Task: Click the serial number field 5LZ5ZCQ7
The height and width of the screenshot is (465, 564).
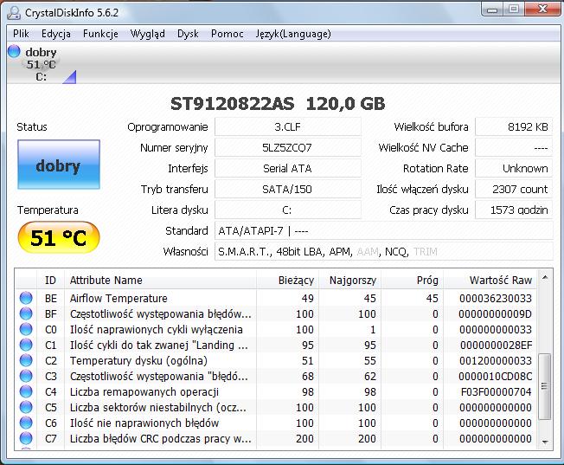Action: point(288,148)
